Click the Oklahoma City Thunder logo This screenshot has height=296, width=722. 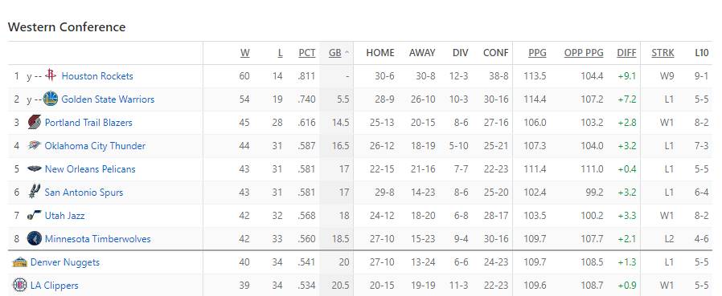35,146
